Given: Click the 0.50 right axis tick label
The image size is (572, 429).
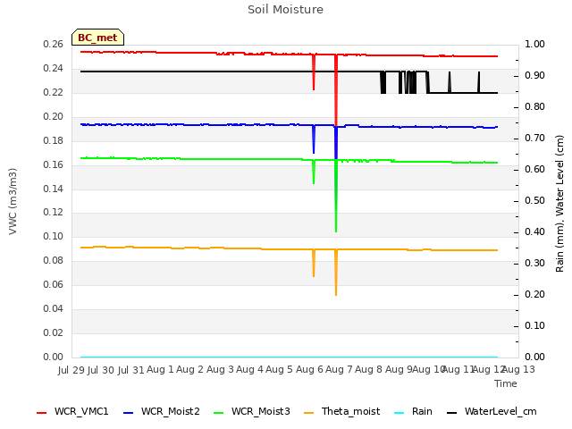Looking at the screenshot, I should point(534,200).
